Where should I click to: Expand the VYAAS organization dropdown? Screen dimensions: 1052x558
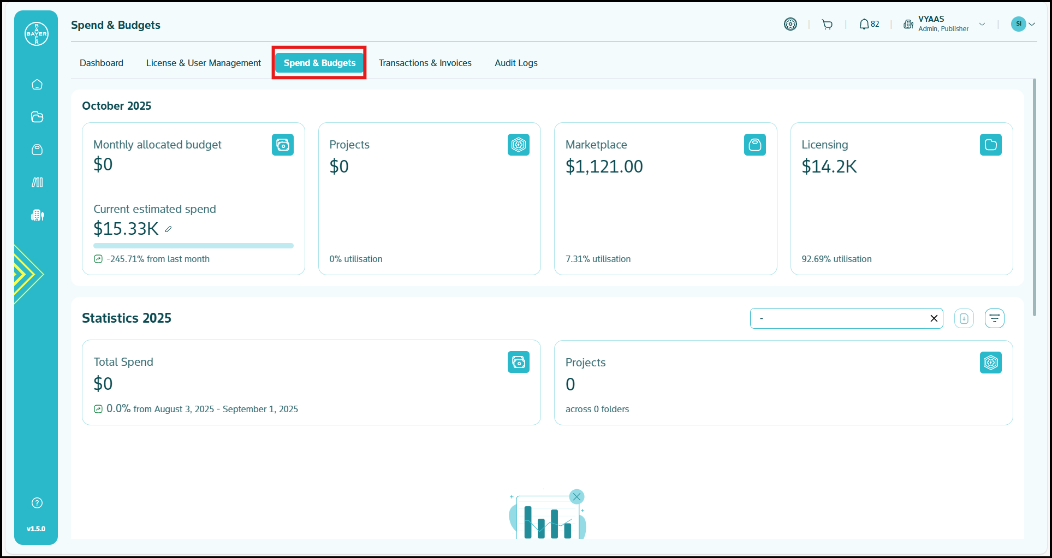(982, 25)
